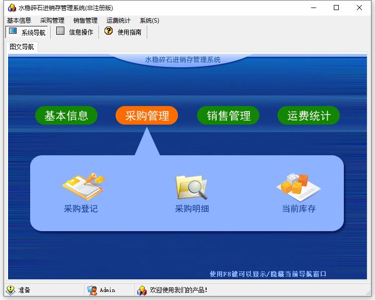Open the 基本信息 menu in menu bar
The height and width of the screenshot is (300, 375).
[x=19, y=21]
